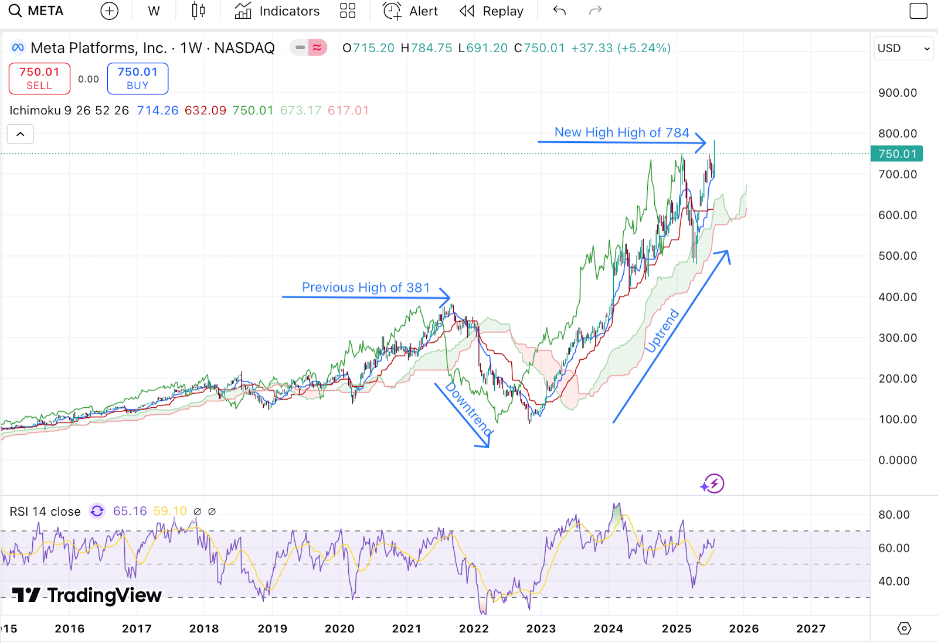
Task: Open chart settings hexagon gear icon
Action: tap(904, 628)
